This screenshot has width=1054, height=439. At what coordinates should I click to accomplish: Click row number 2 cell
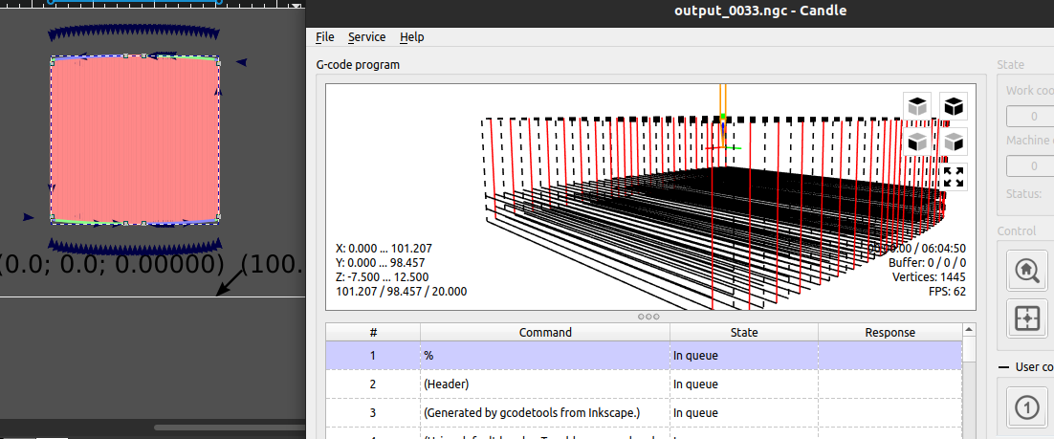tap(373, 384)
